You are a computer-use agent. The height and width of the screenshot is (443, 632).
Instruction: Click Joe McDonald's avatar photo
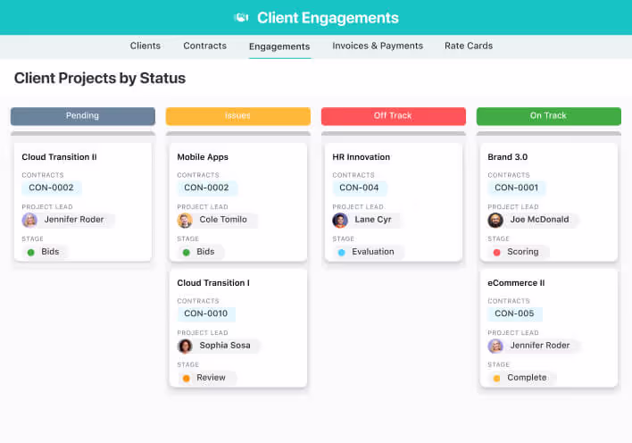click(x=495, y=220)
